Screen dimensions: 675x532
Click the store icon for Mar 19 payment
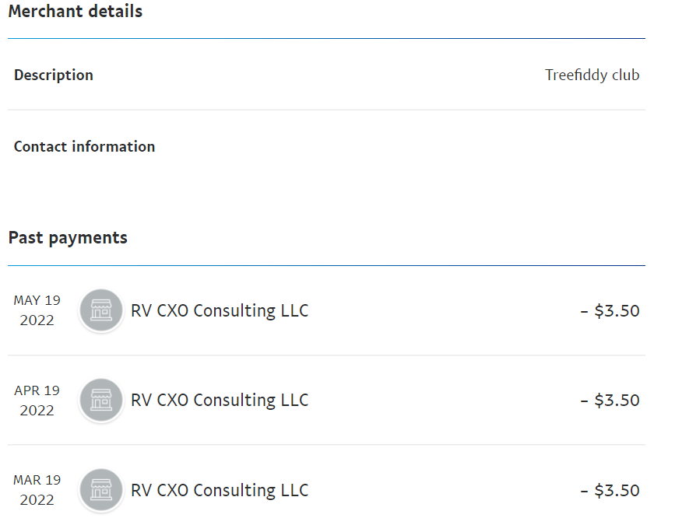tap(101, 490)
